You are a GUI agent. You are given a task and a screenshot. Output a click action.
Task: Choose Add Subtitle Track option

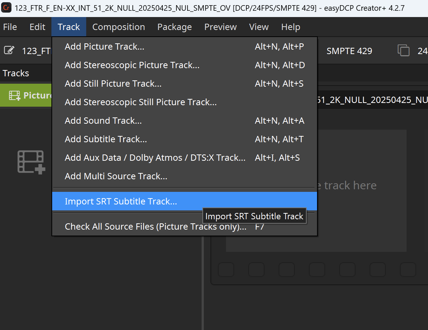(x=106, y=139)
